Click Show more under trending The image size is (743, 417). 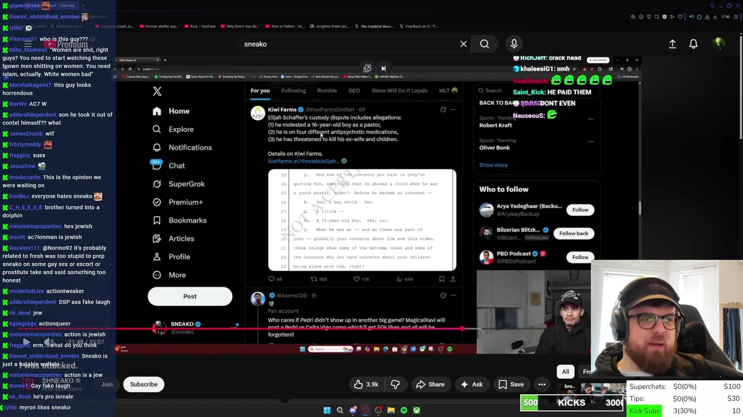[493, 165]
